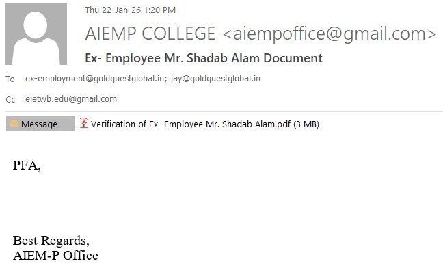Image resolution: width=443 pixels, height=279 pixels.
Task: Click sender address aiempoffice@gmail.com
Action: tap(330, 34)
